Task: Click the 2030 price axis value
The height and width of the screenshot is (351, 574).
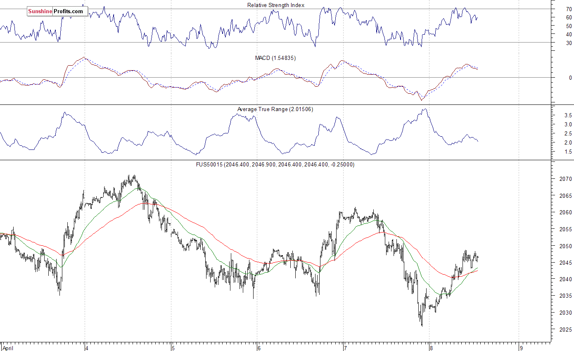Action: pyautogui.click(x=566, y=313)
